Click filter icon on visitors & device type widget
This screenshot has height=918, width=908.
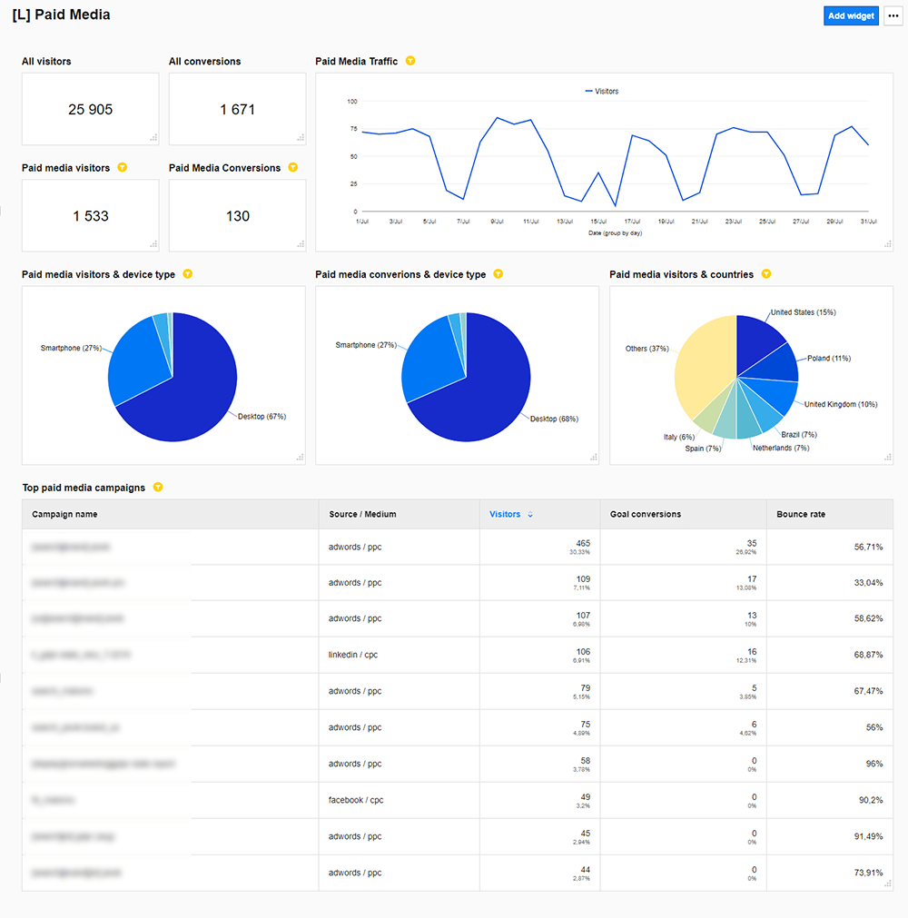click(x=187, y=274)
